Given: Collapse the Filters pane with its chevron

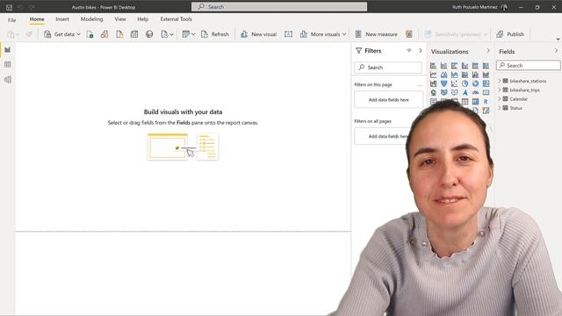Looking at the screenshot, I should (x=421, y=51).
